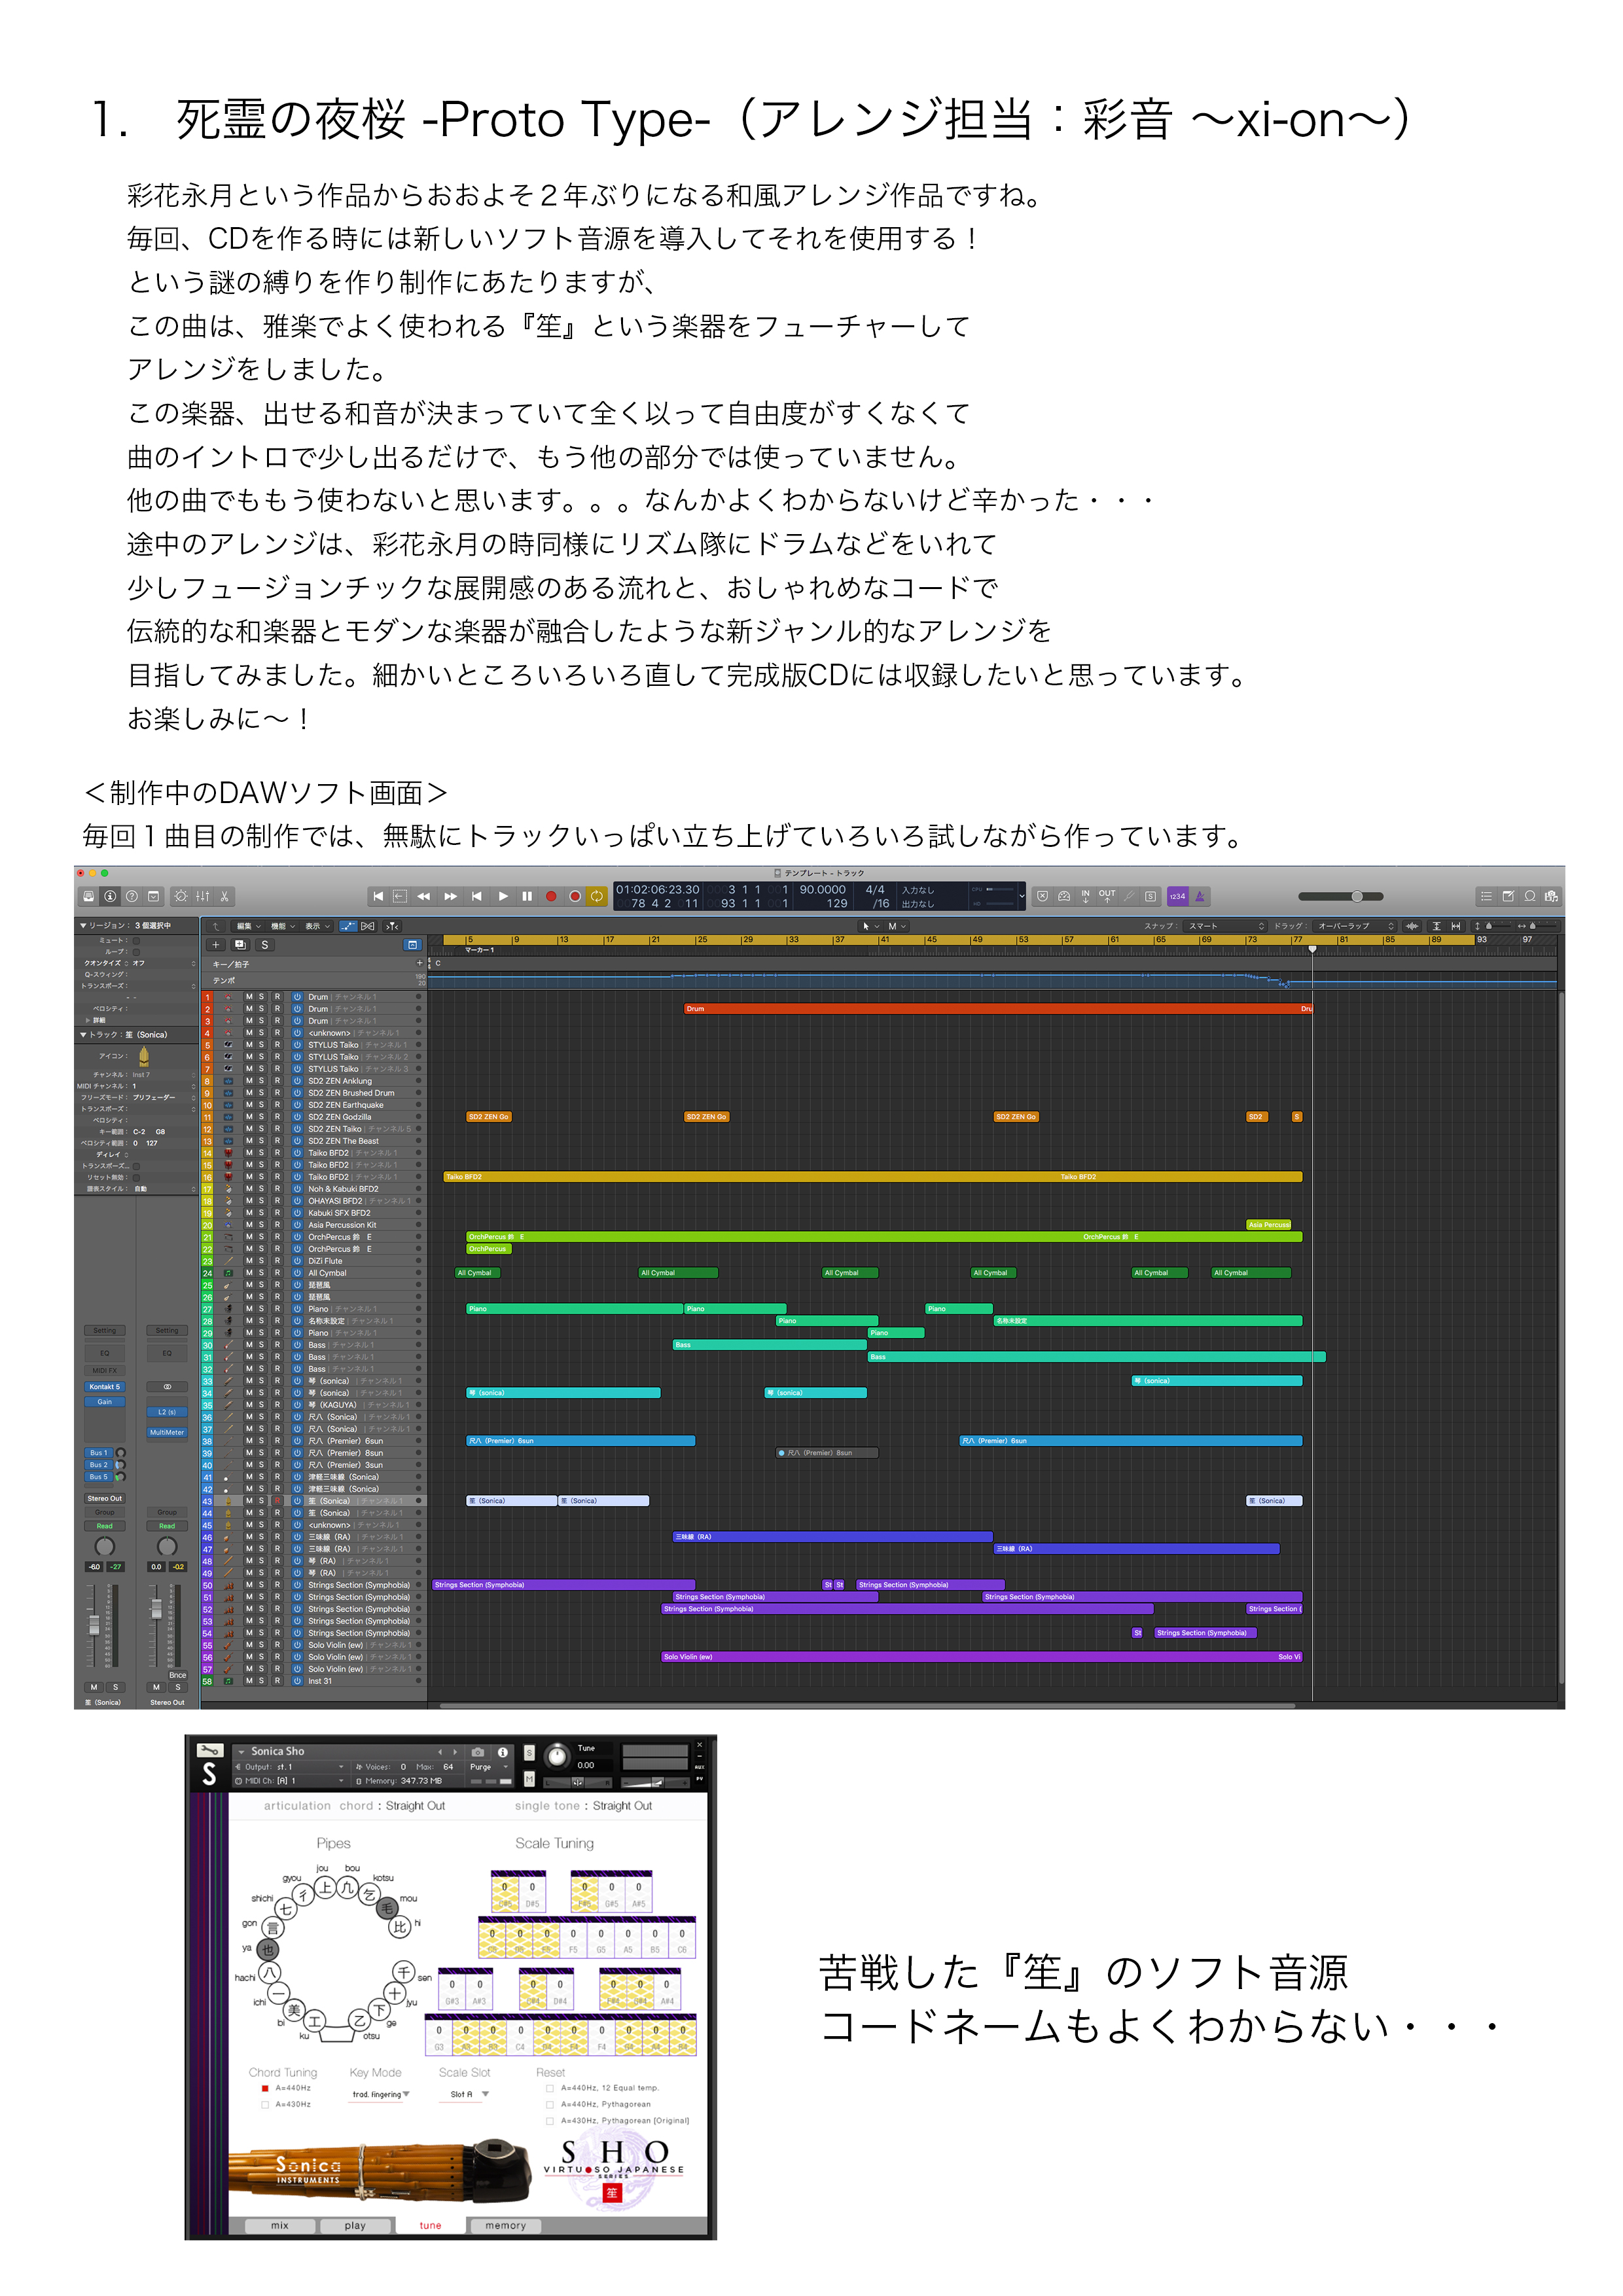Switch to the mix tab in Sho
The height and width of the screenshot is (2296, 1623).
tap(280, 2225)
